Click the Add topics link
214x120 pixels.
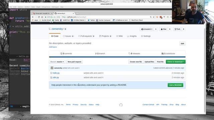click(x=53, y=47)
